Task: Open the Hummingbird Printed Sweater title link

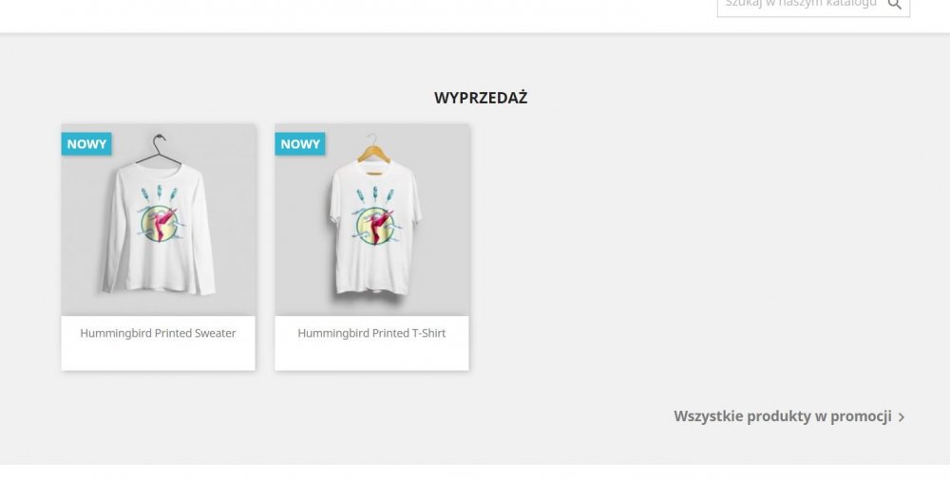Action: coord(158,333)
